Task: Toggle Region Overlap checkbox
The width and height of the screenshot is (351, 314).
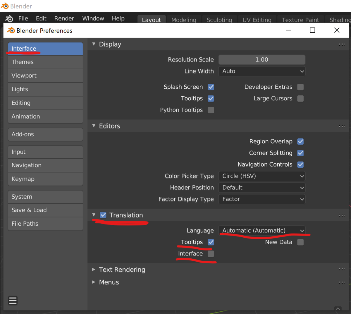Action: (300, 141)
